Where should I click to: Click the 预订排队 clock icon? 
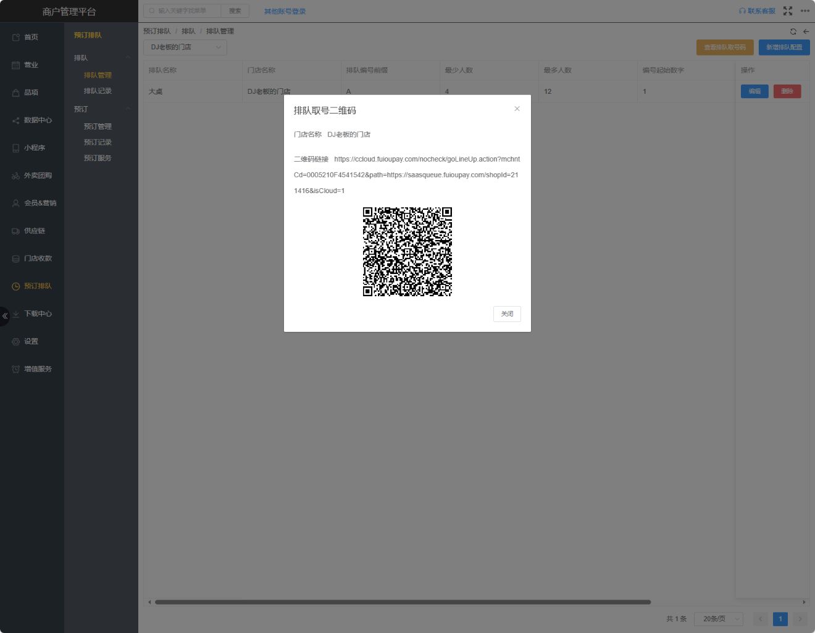(x=16, y=286)
